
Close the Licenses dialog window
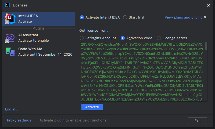(x=208, y=5)
